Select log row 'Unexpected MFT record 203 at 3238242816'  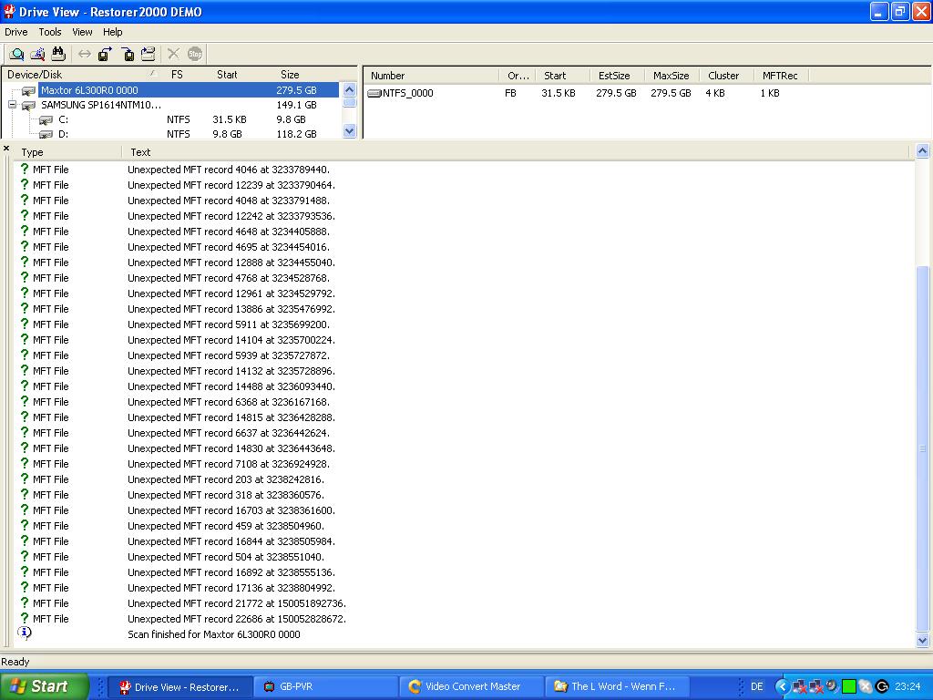[x=226, y=479]
